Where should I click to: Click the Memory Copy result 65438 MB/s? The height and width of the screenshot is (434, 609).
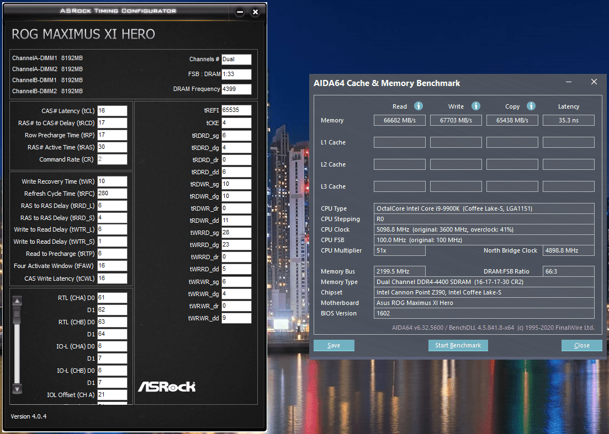pyautogui.click(x=512, y=120)
